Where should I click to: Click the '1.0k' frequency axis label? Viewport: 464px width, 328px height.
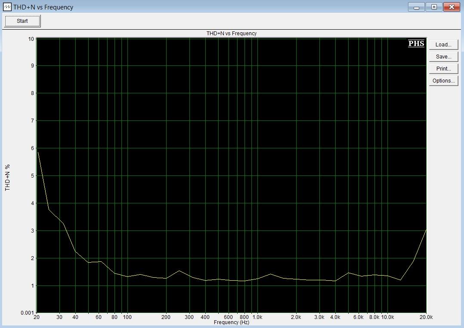coord(257,317)
